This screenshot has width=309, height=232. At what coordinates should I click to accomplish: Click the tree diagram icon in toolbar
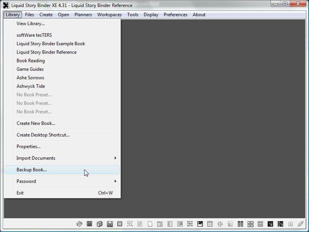[x=220, y=224]
